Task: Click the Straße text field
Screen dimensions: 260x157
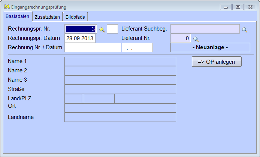Action: click(x=120, y=90)
